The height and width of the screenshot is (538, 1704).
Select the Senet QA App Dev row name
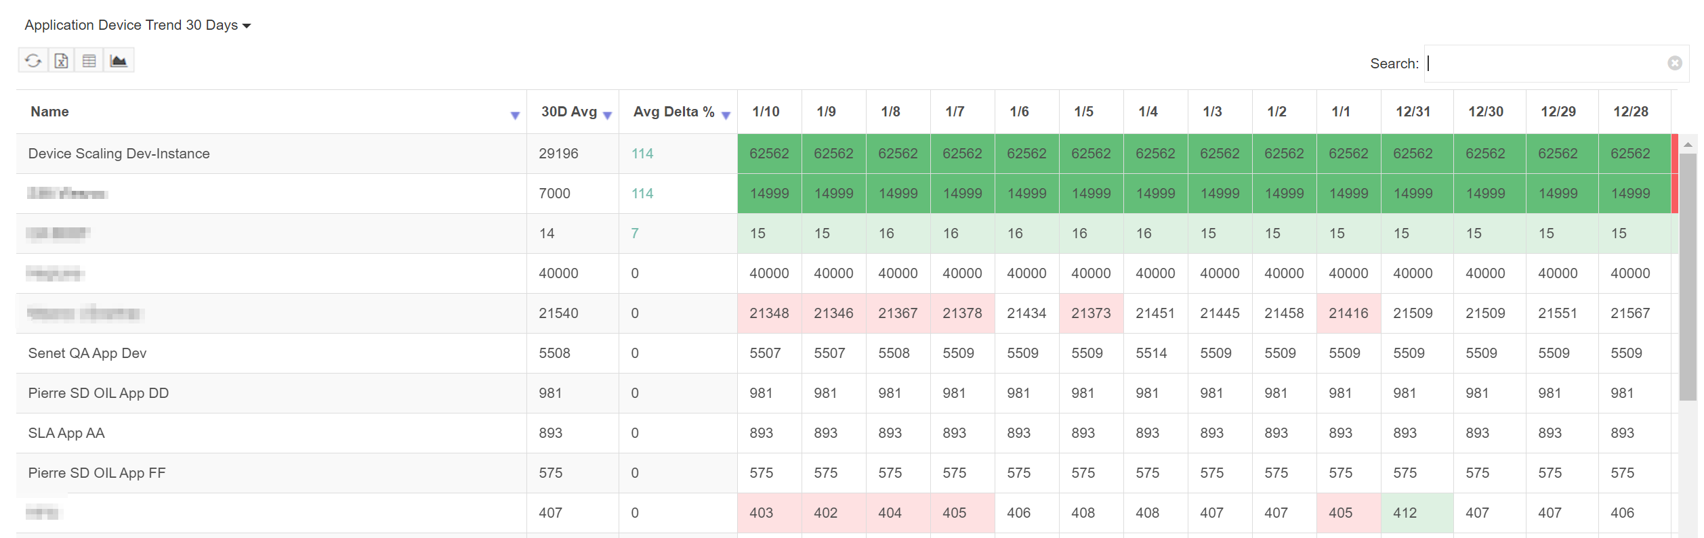87,353
